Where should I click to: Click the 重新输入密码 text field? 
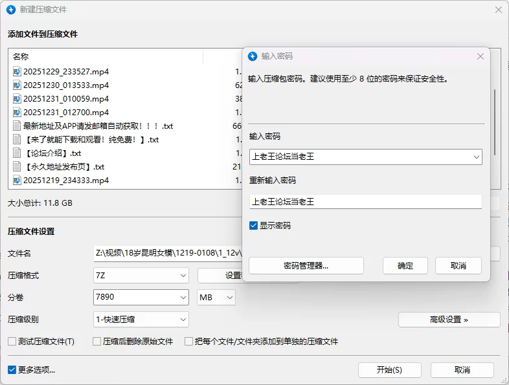point(365,202)
